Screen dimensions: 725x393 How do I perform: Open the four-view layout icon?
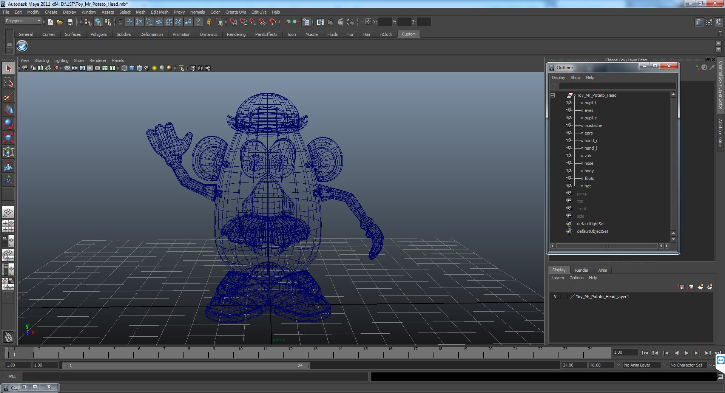8,226
